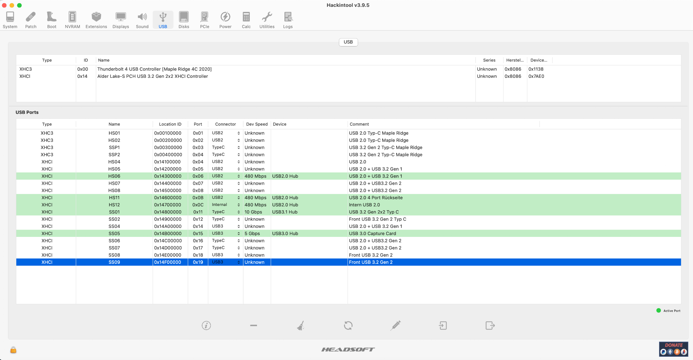Select the SSP2 port name cell
The width and height of the screenshot is (693, 360).
tap(114, 155)
